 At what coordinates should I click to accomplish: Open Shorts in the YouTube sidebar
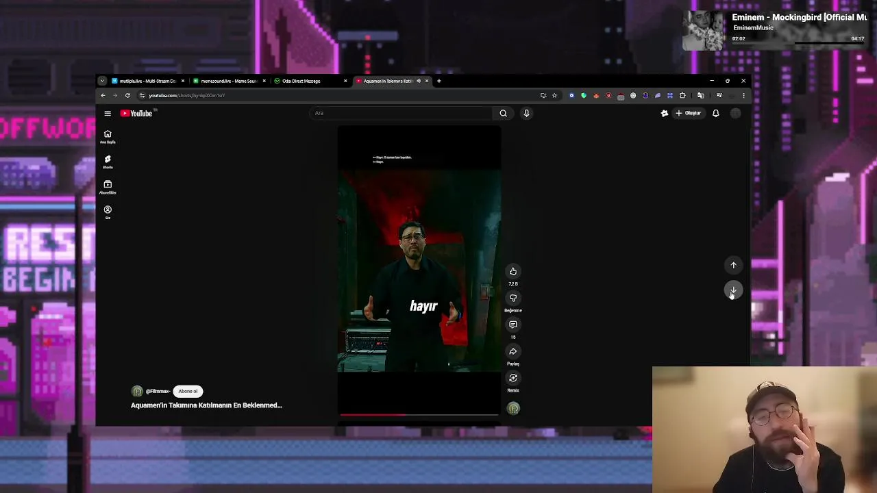[108, 162]
